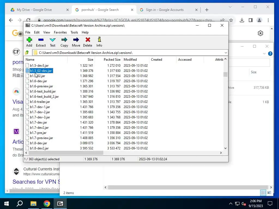Select the file b1.5-dev3.jar

pyautogui.click(x=39, y=66)
